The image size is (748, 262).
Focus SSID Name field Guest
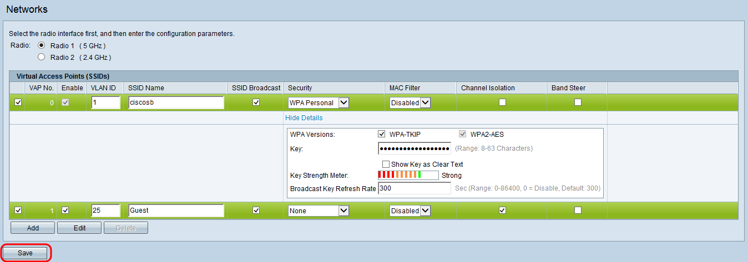(176, 210)
